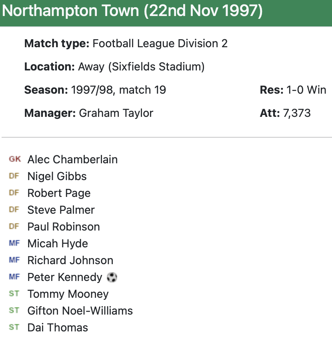Click the attendance figure 7,373

point(296,113)
